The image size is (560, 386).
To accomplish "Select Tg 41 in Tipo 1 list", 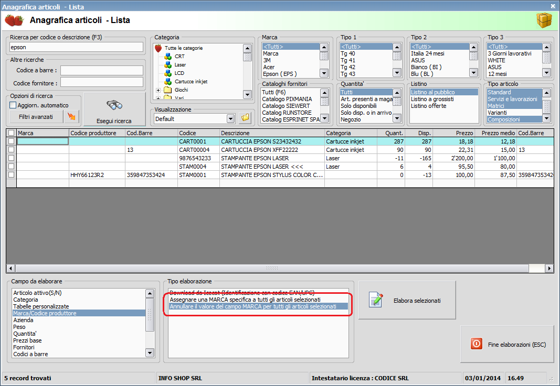I will (x=366, y=60).
